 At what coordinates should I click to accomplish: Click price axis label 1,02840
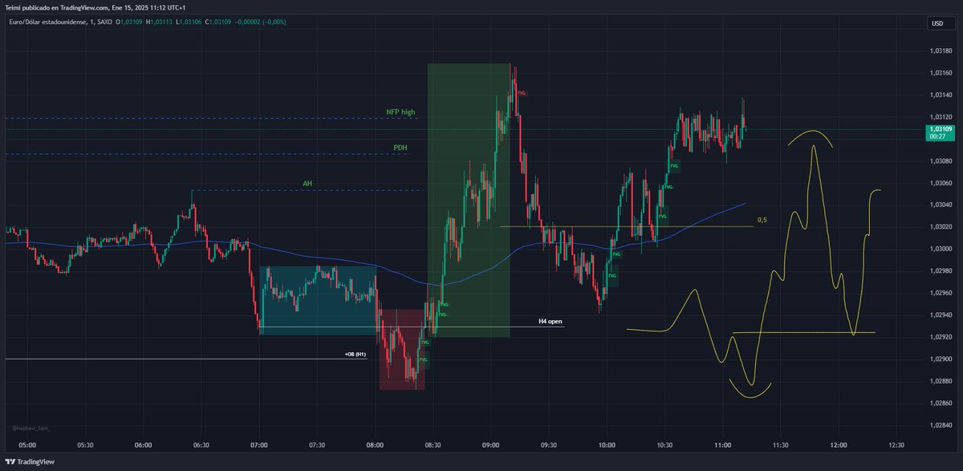(x=939, y=425)
